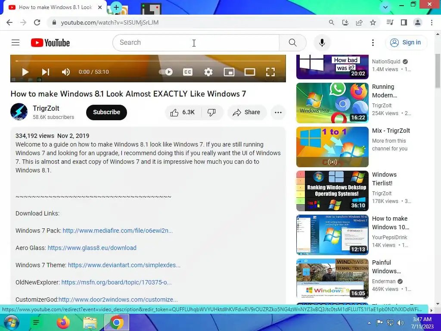This screenshot has width=441, height=331.
Task: Enable miniplayer mode
Action: pos(229,72)
